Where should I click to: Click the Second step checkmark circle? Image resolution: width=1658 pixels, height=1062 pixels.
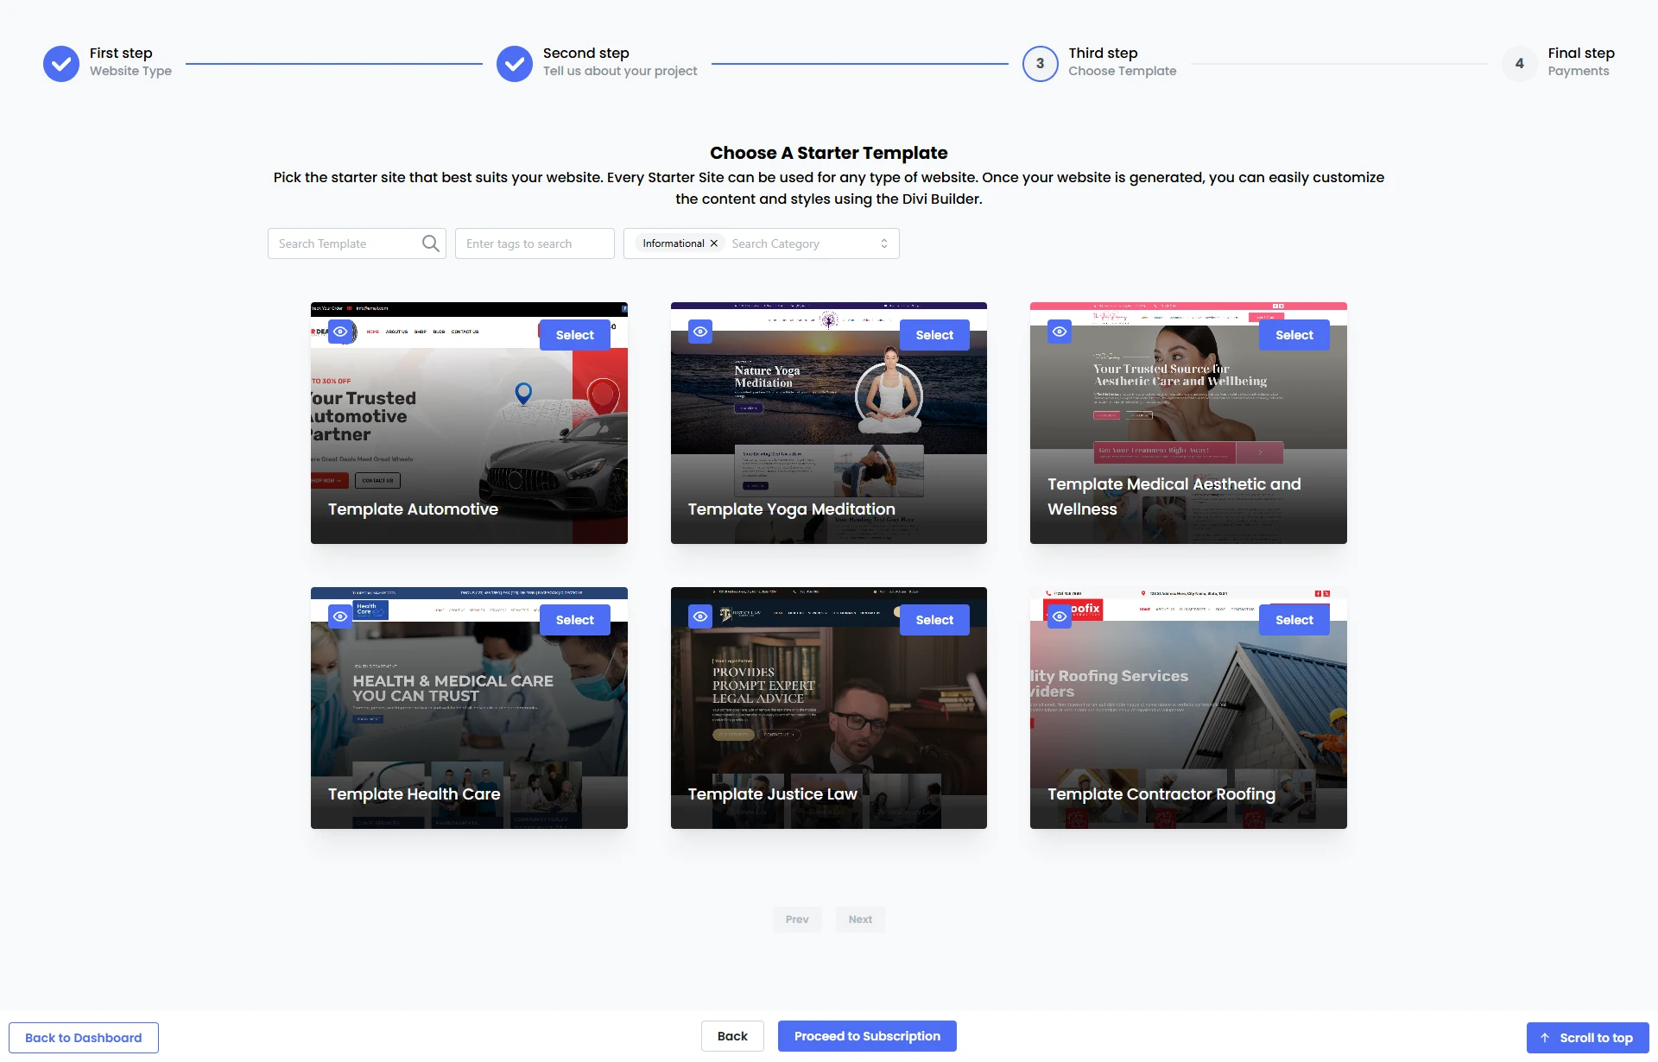coord(515,64)
